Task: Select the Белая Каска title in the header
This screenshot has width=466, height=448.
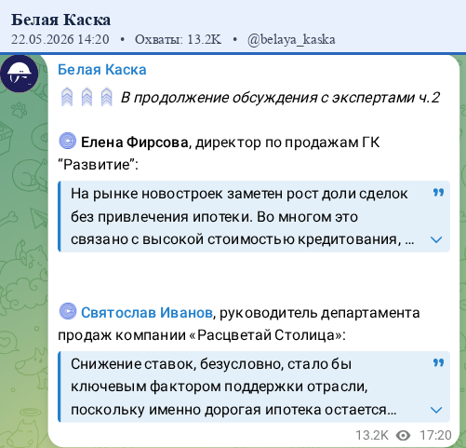Action: (60, 20)
